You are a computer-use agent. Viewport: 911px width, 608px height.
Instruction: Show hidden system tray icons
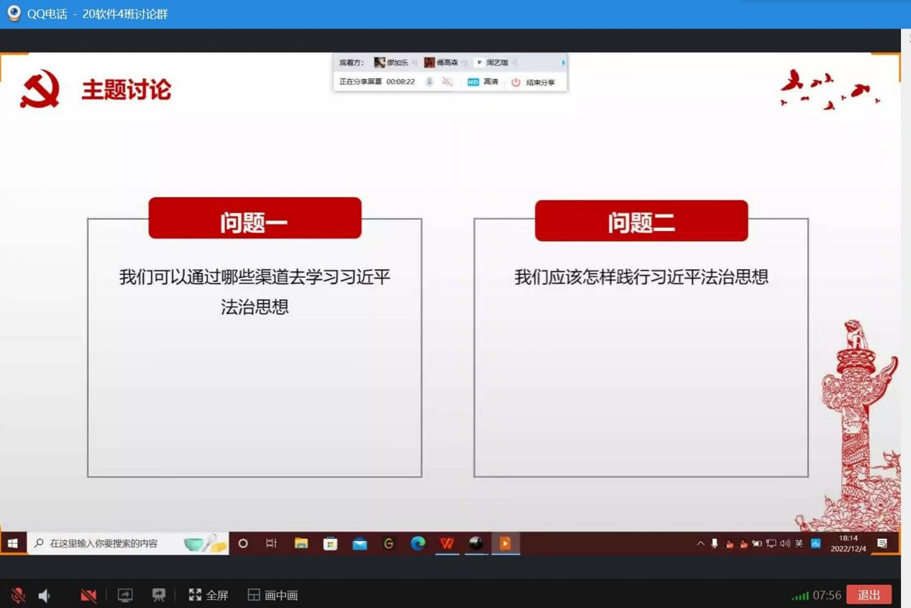[700, 543]
